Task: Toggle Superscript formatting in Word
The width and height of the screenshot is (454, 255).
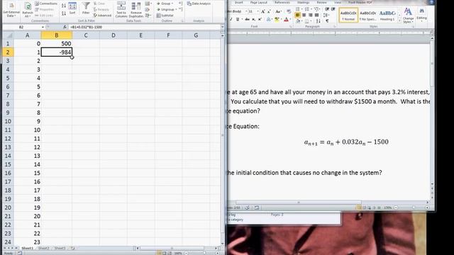Action: (260, 19)
